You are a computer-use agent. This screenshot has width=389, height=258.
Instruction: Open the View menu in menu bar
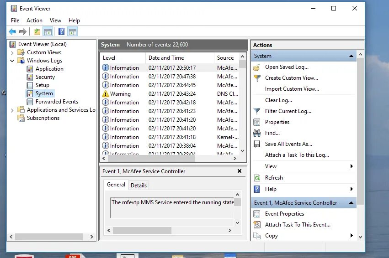point(55,21)
